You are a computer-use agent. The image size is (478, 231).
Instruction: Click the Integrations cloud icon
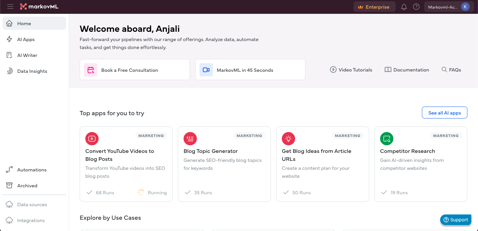click(10, 220)
